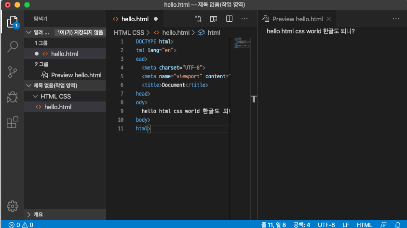Click errors and warnings count in status bar
Image resolution: width=407 pixels, height=228 pixels.
(21, 225)
